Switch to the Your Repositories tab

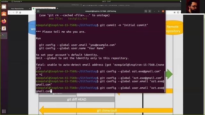tap(17, 9)
